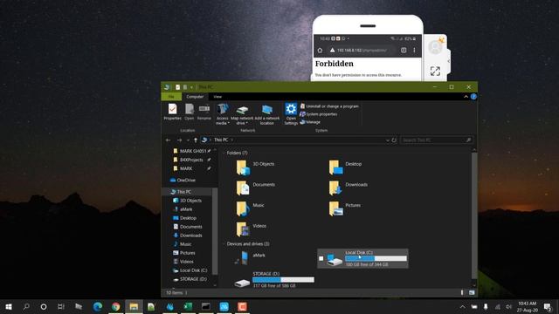This screenshot has width=559, height=314.
Task: Click the Up one level arrow
Action: tap(196, 140)
